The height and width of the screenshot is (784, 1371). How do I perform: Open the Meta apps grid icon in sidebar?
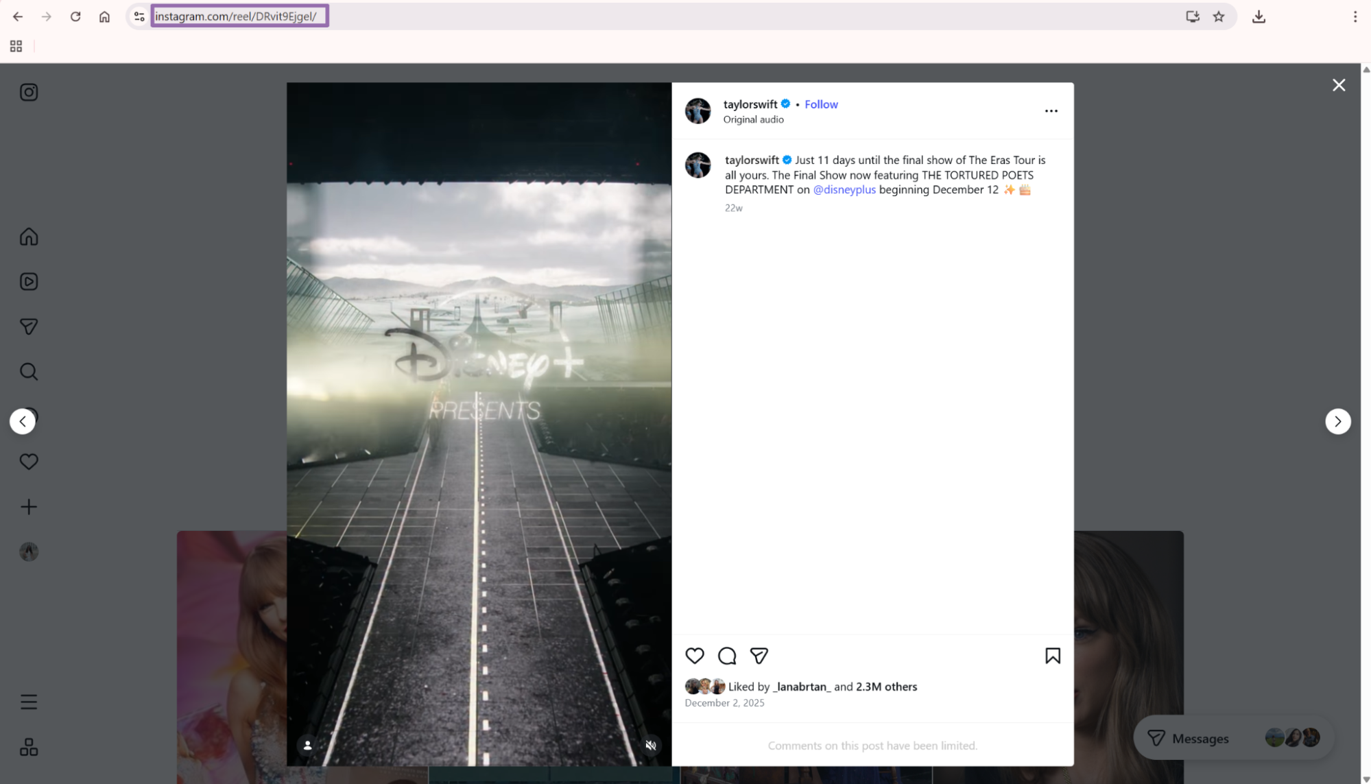coord(29,747)
